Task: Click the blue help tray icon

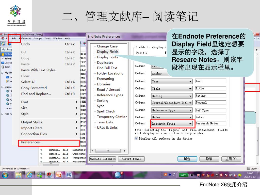Action: [x=170, y=175]
